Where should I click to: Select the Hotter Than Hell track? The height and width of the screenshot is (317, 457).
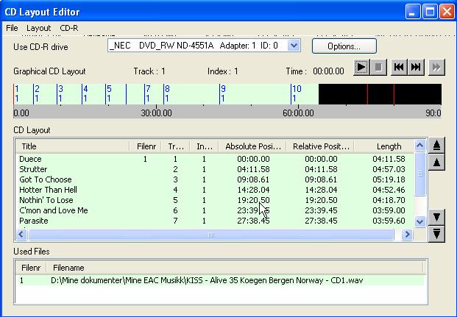(x=215, y=190)
